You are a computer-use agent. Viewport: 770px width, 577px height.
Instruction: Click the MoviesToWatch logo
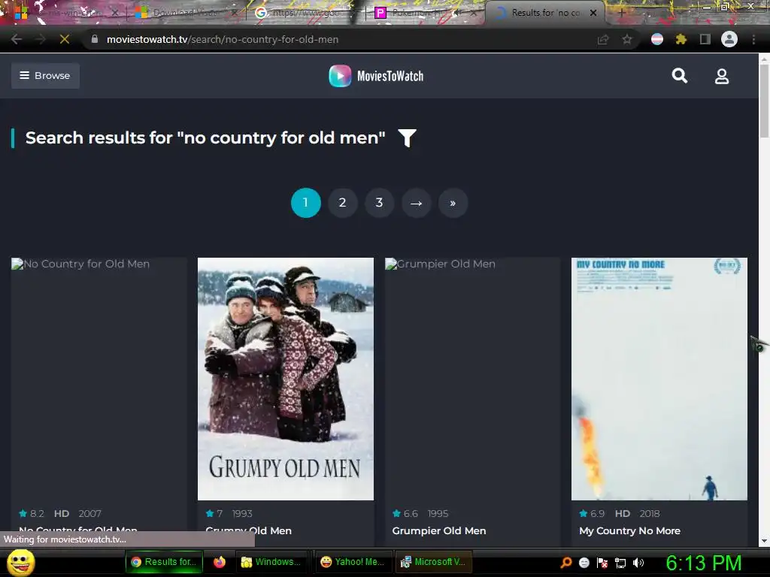(376, 76)
